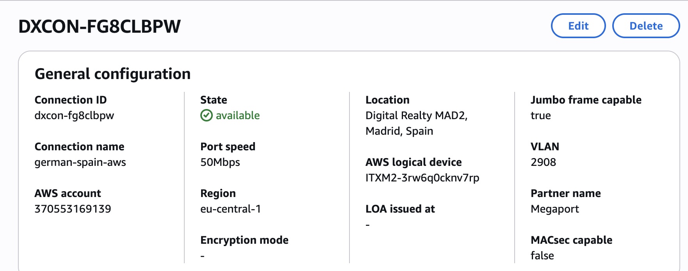This screenshot has height=271, width=688.
Task: Click the Encryption mode dash placeholder
Action: pyautogui.click(x=202, y=255)
